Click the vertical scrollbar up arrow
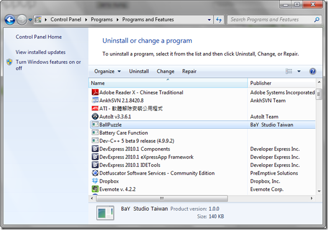The height and width of the screenshot is (230, 328). pos(319,82)
